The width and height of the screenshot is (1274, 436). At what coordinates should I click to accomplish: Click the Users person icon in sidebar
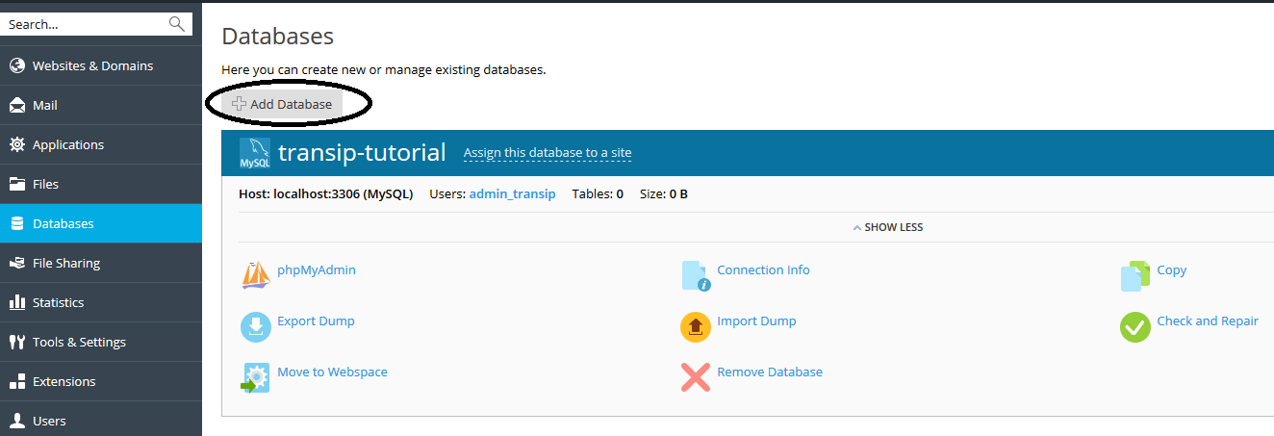16,421
